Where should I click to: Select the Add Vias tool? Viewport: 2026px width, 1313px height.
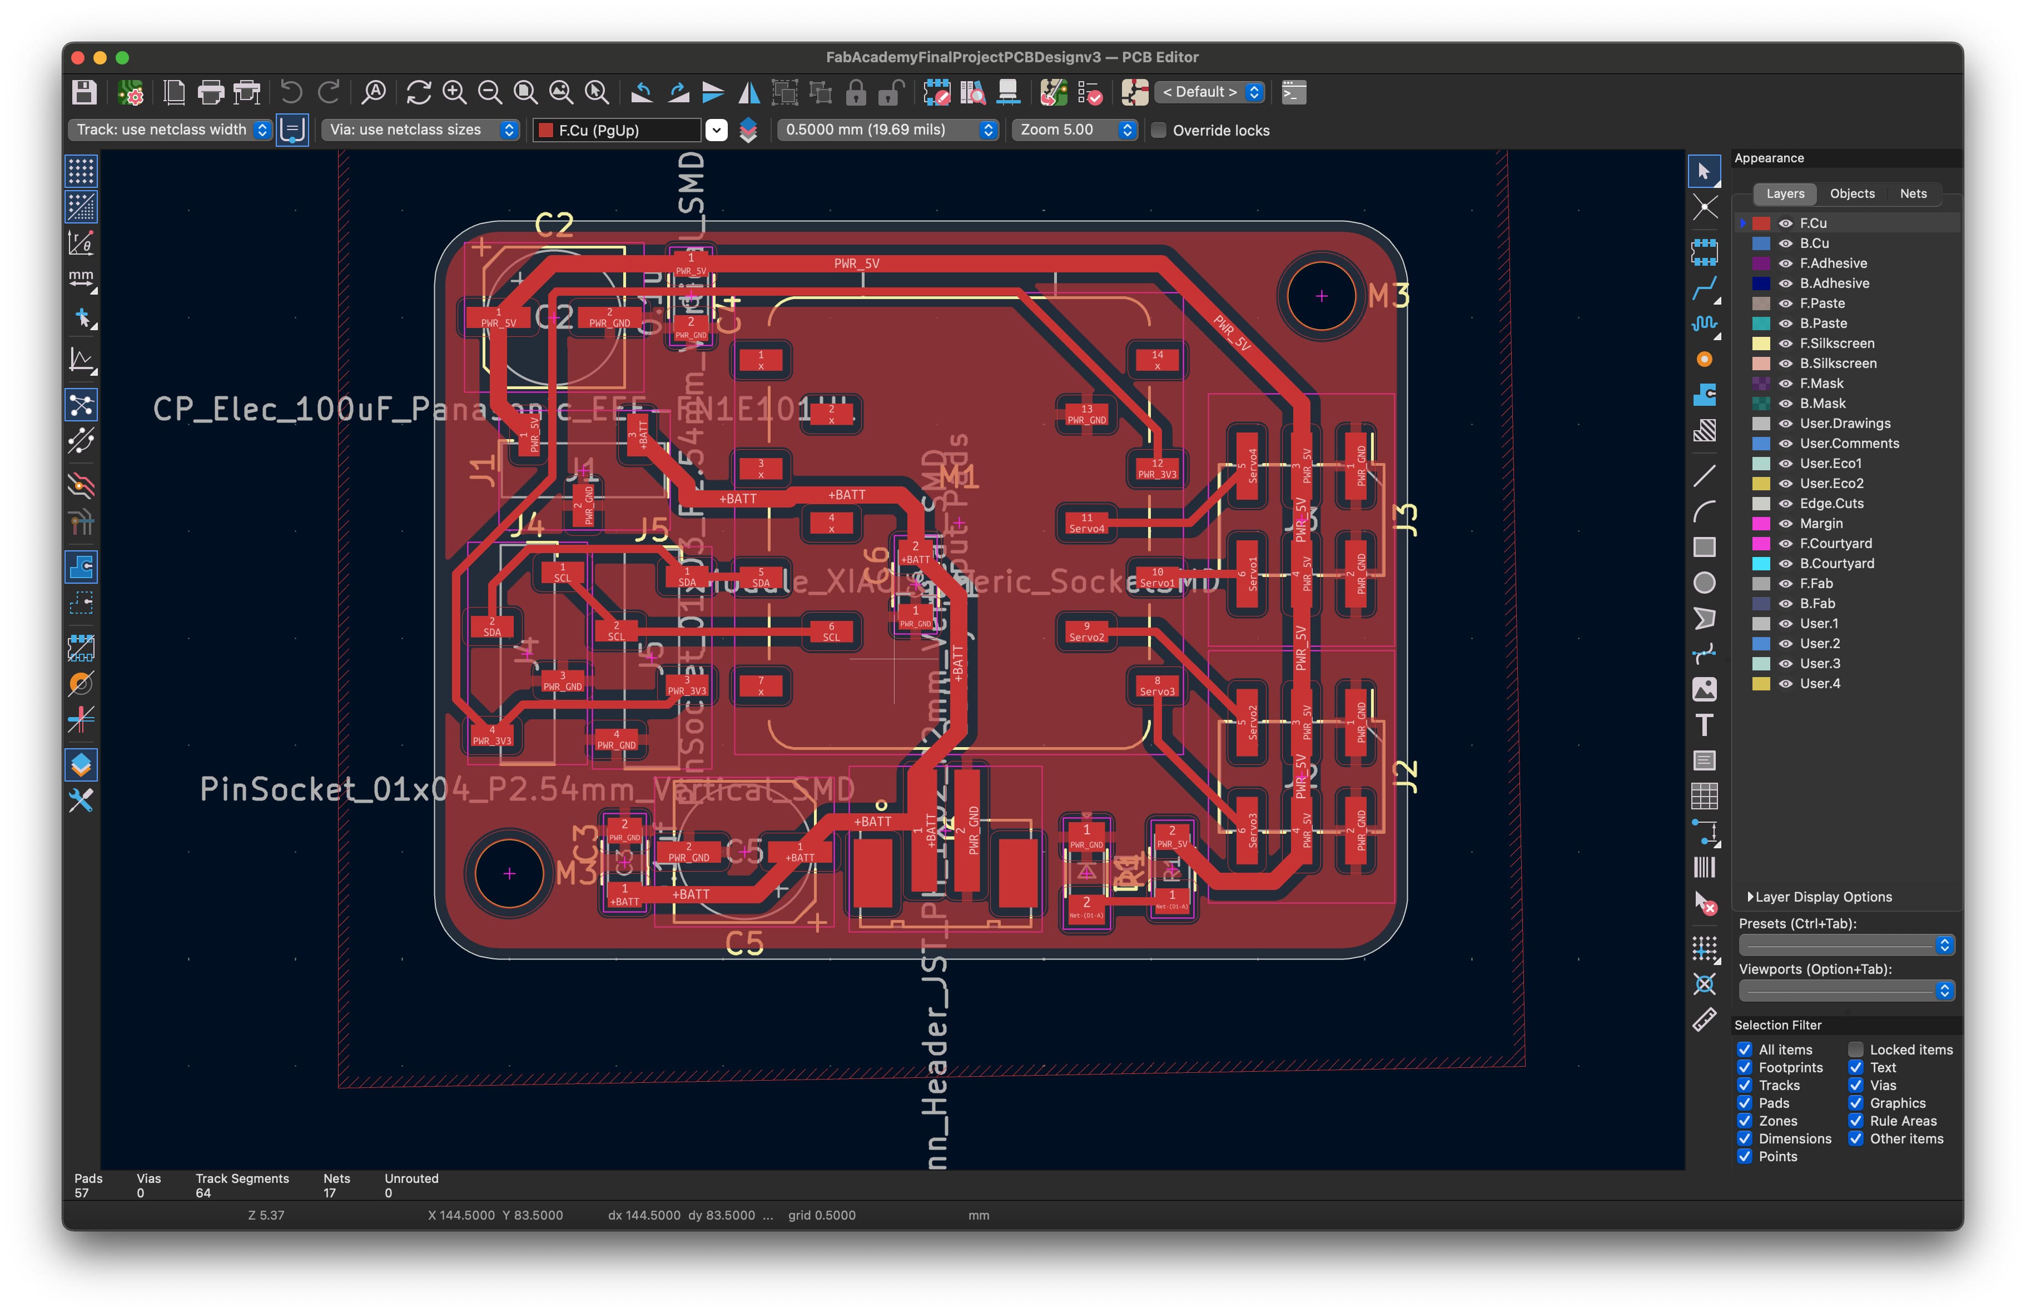[x=1704, y=359]
